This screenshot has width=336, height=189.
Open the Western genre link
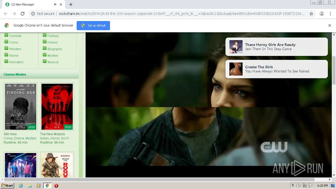(15, 49)
